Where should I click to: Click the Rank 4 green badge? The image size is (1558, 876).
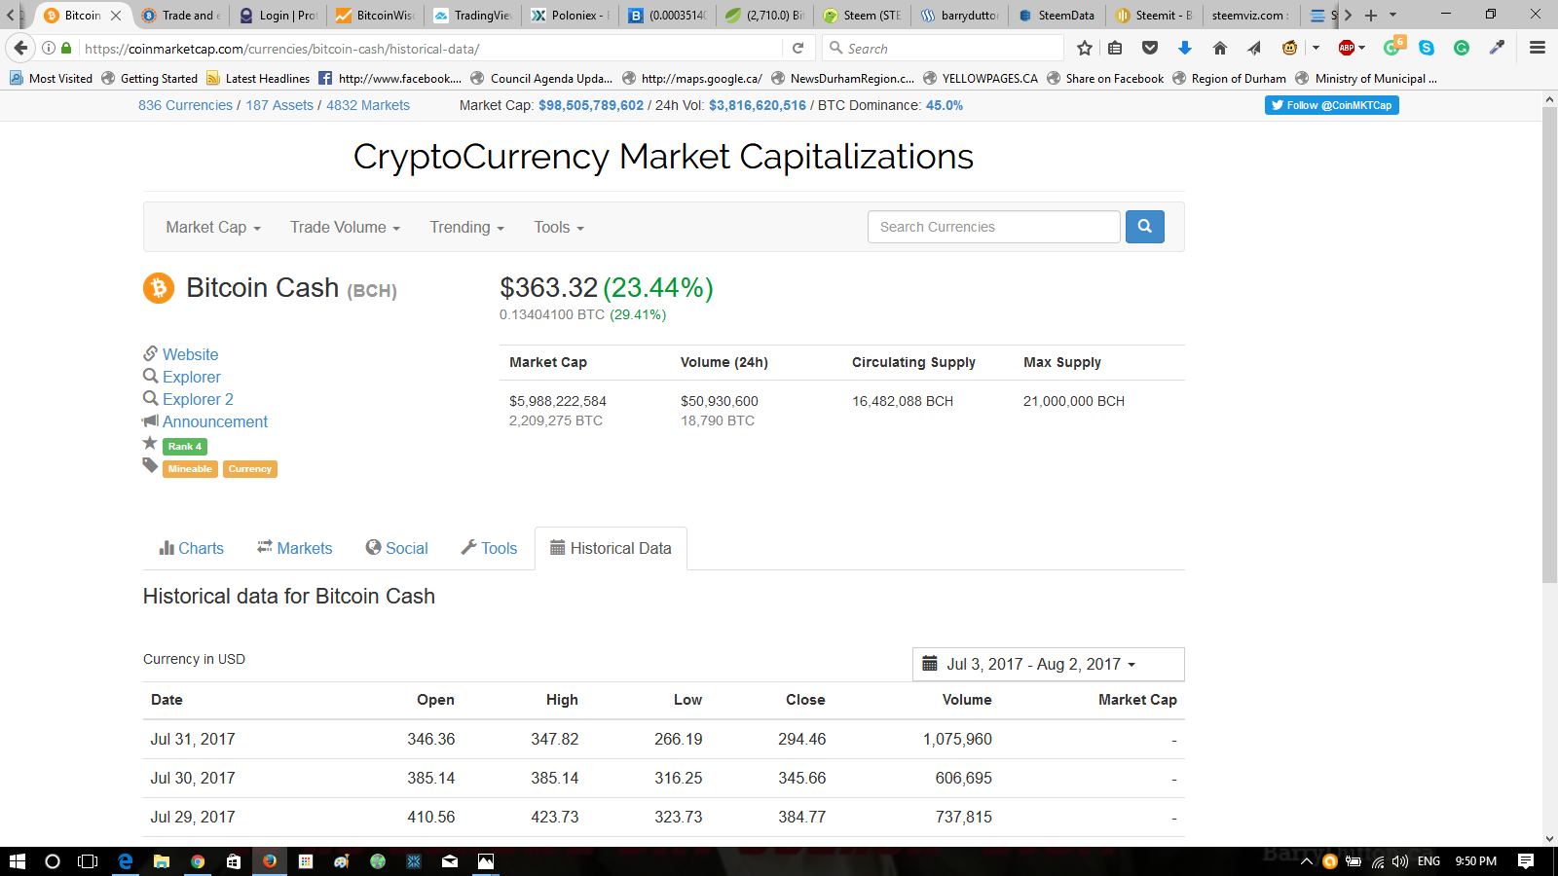(x=185, y=447)
